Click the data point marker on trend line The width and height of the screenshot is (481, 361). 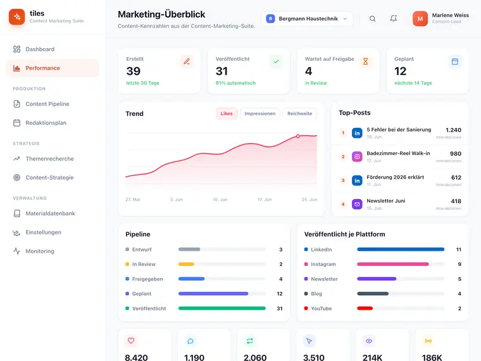298,136
